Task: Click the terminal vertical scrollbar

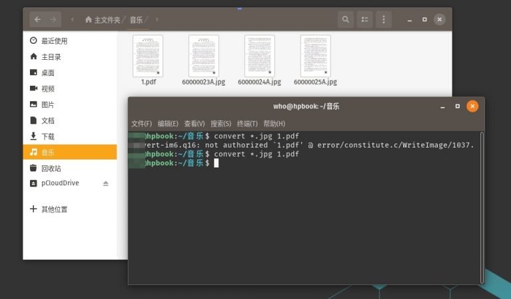Action: point(482,207)
